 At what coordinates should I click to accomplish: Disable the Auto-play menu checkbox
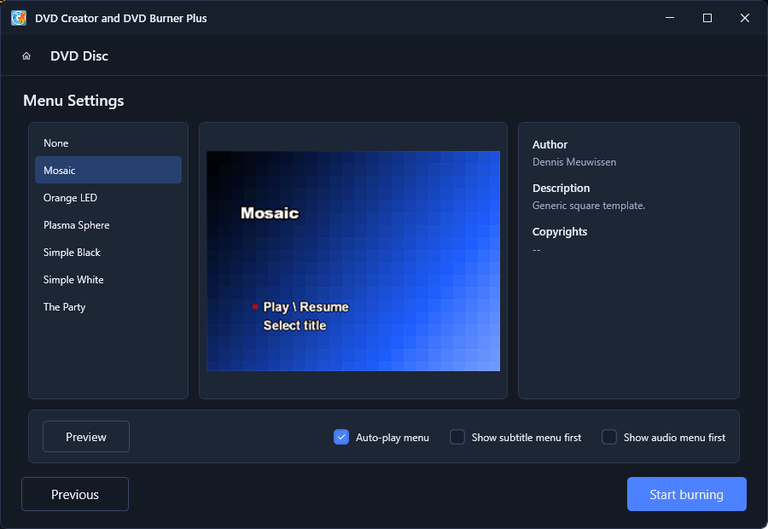[x=341, y=437]
